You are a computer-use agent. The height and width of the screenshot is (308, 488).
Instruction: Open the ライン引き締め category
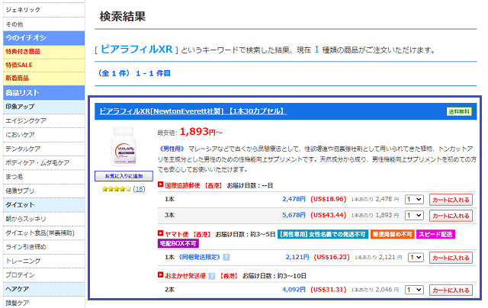tap(44, 247)
